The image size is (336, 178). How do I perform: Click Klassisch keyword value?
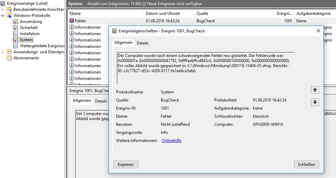261,116
